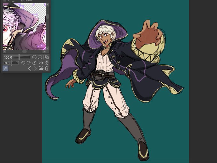The width and height of the screenshot is (217, 163).
Task: Click the Sub View vertical scrollbar thumb
Action: [48, 16]
